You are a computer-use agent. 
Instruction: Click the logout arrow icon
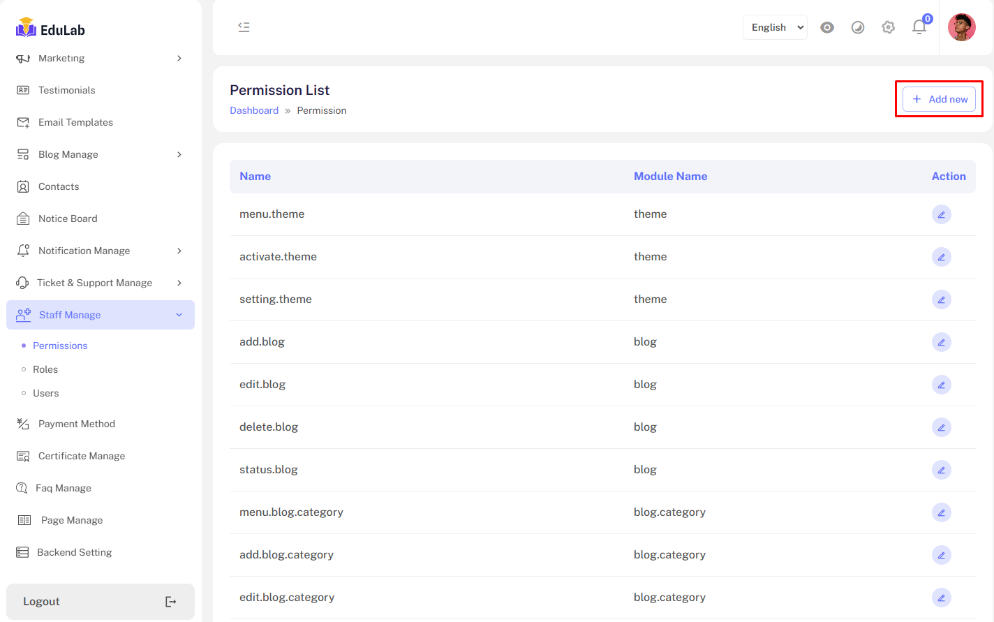click(170, 602)
